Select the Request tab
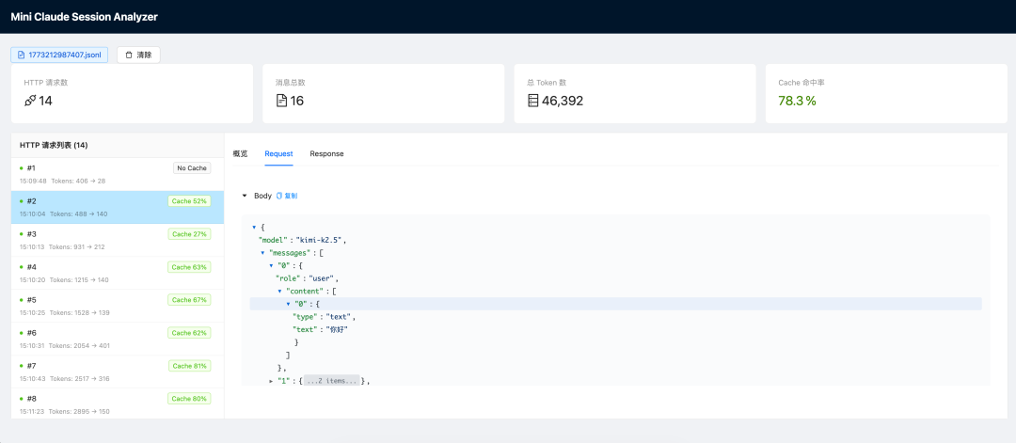The image size is (1016, 443). pyautogui.click(x=278, y=153)
